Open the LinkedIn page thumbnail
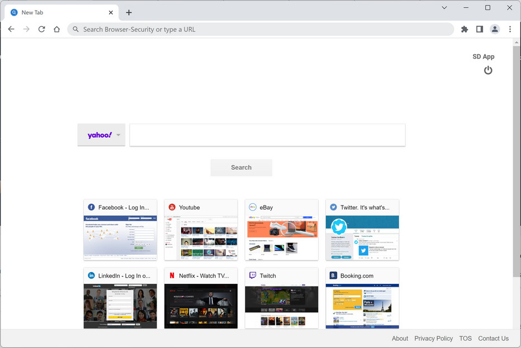The image size is (521, 348). coord(120,306)
